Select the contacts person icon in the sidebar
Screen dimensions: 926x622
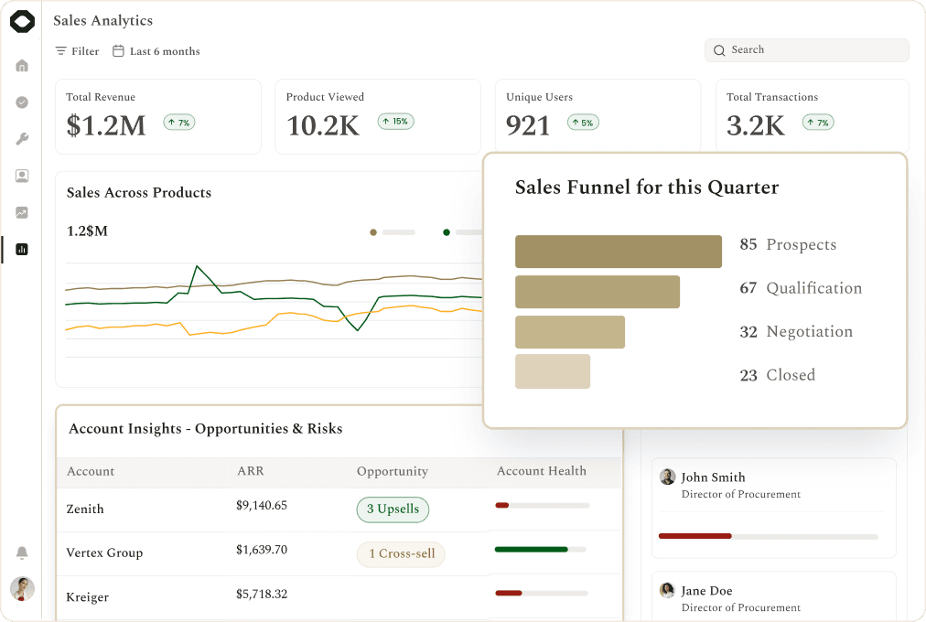coord(22,176)
